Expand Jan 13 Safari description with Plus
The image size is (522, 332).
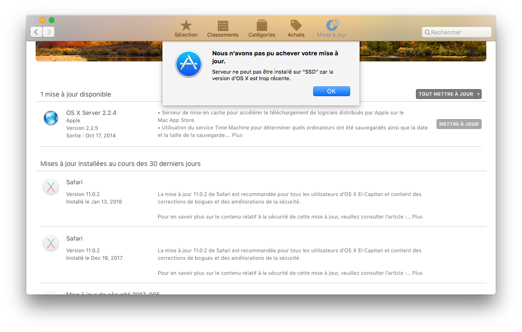pos(417,217)
